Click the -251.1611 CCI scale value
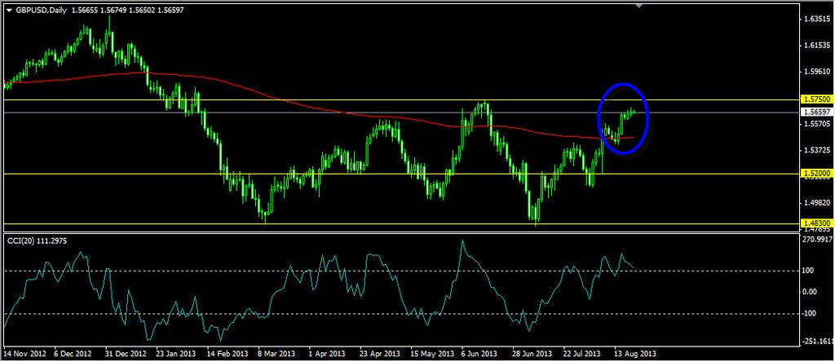Viewport: 835px width, 362px height. [x=816, y=342]
